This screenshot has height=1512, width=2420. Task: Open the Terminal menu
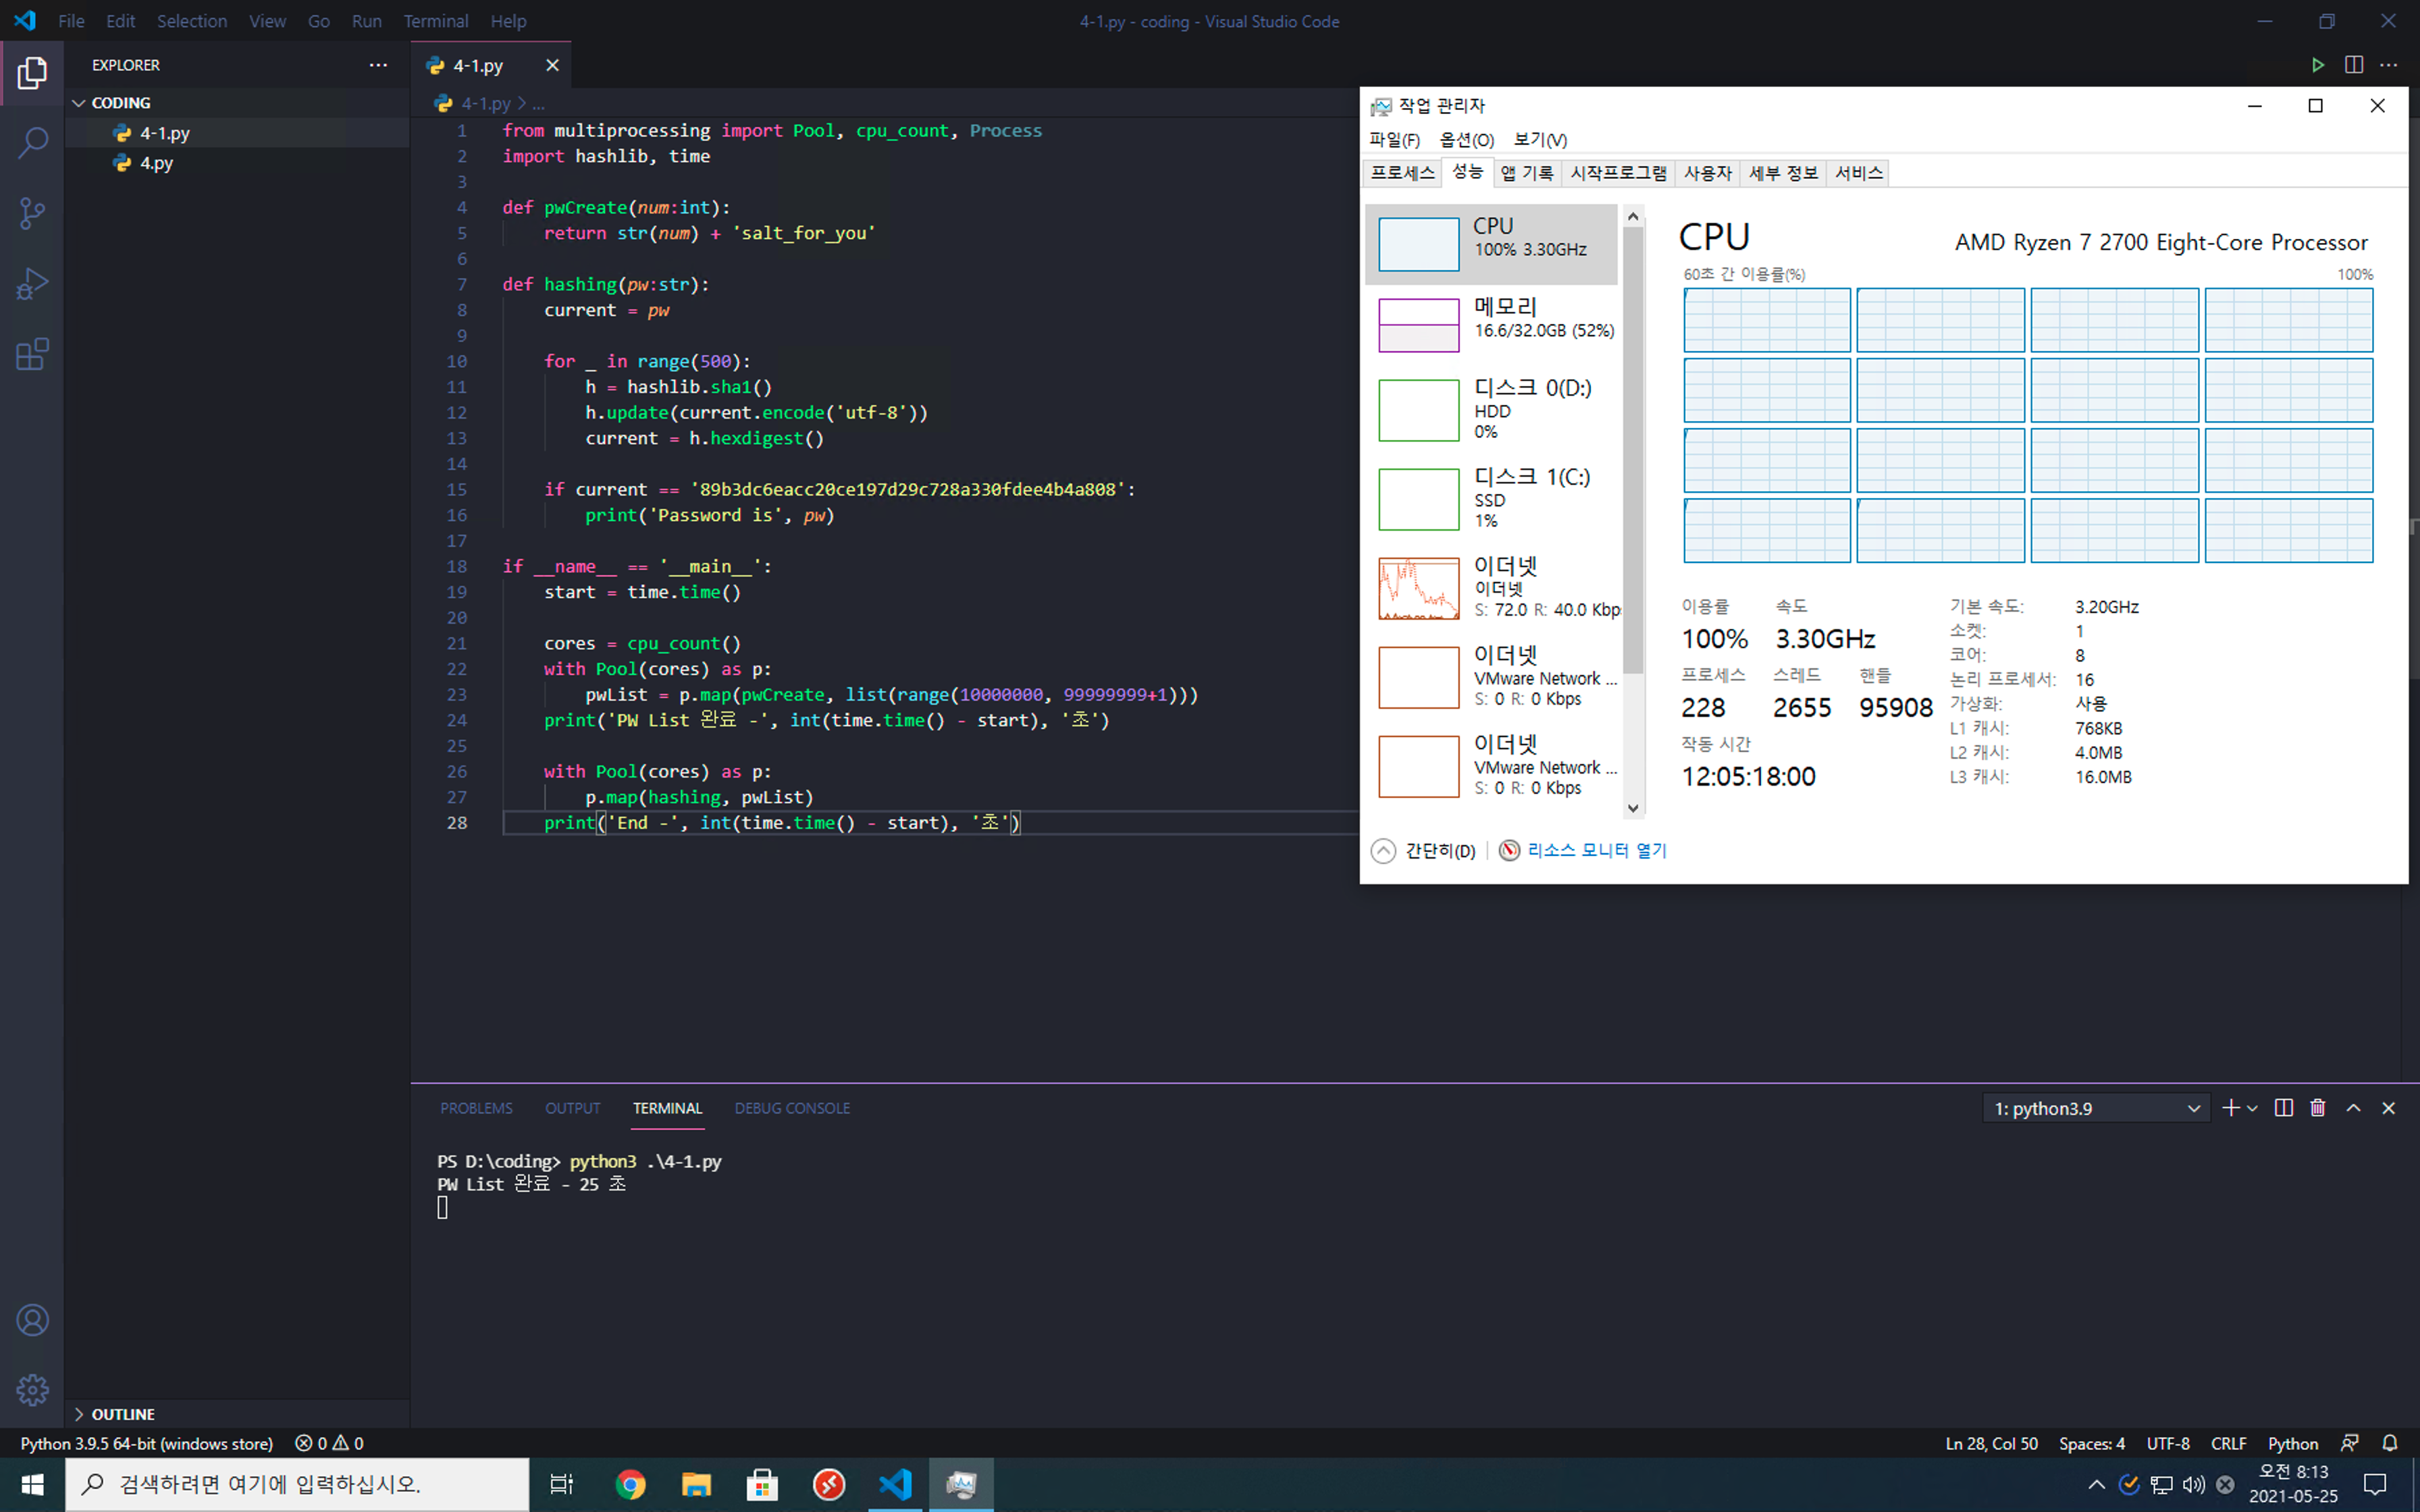(435, 21)
